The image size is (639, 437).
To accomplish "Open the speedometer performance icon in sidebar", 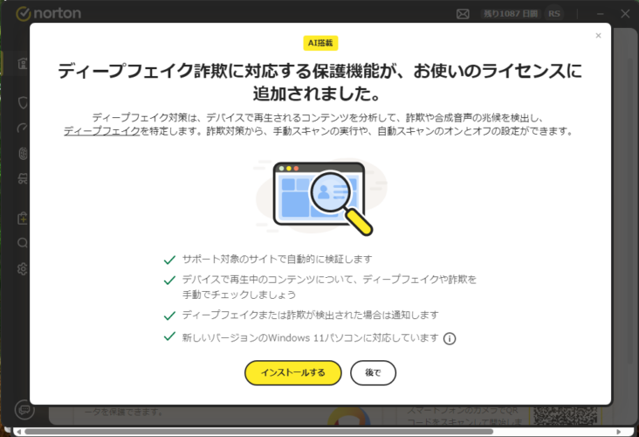I will pyautogui.click(x=23, y=128).
